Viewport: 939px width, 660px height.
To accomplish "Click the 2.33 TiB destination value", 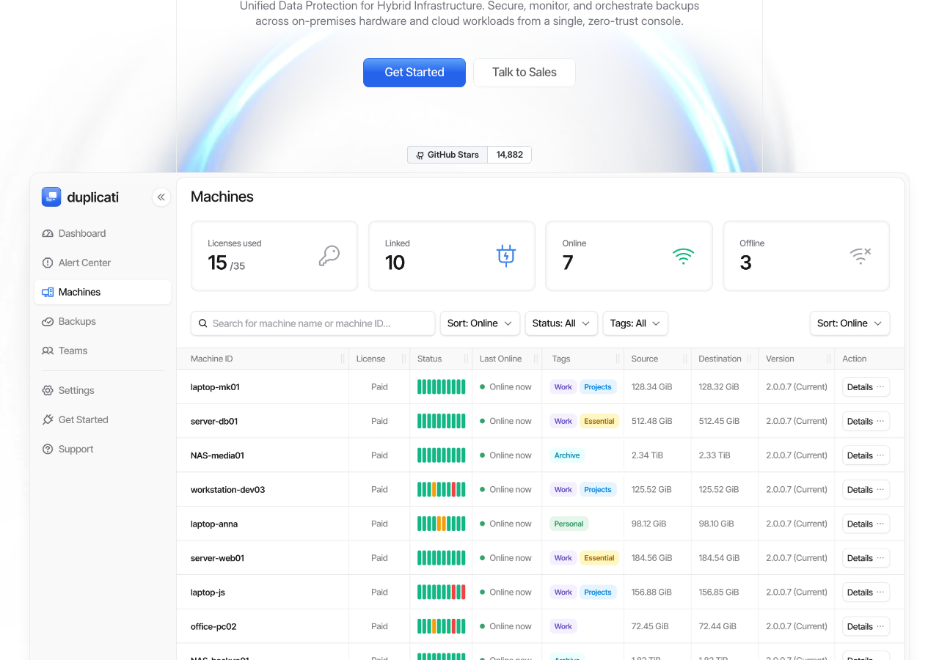I will point(715,455).
